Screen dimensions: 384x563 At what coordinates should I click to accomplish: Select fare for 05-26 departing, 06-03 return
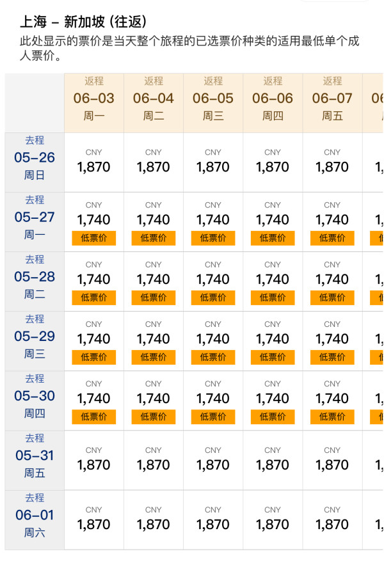(93, 163)
